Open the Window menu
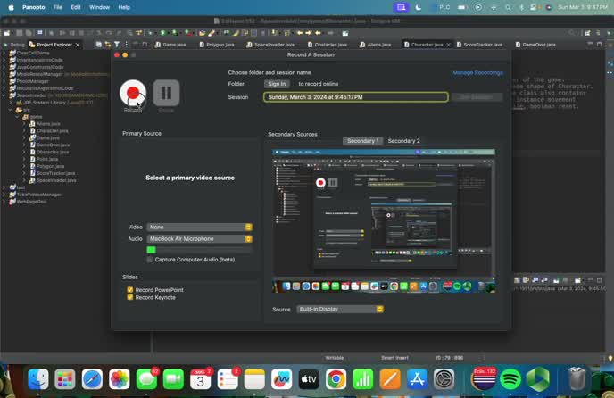Viewport: 614px width, 398px height. click(x=99, y=7)
